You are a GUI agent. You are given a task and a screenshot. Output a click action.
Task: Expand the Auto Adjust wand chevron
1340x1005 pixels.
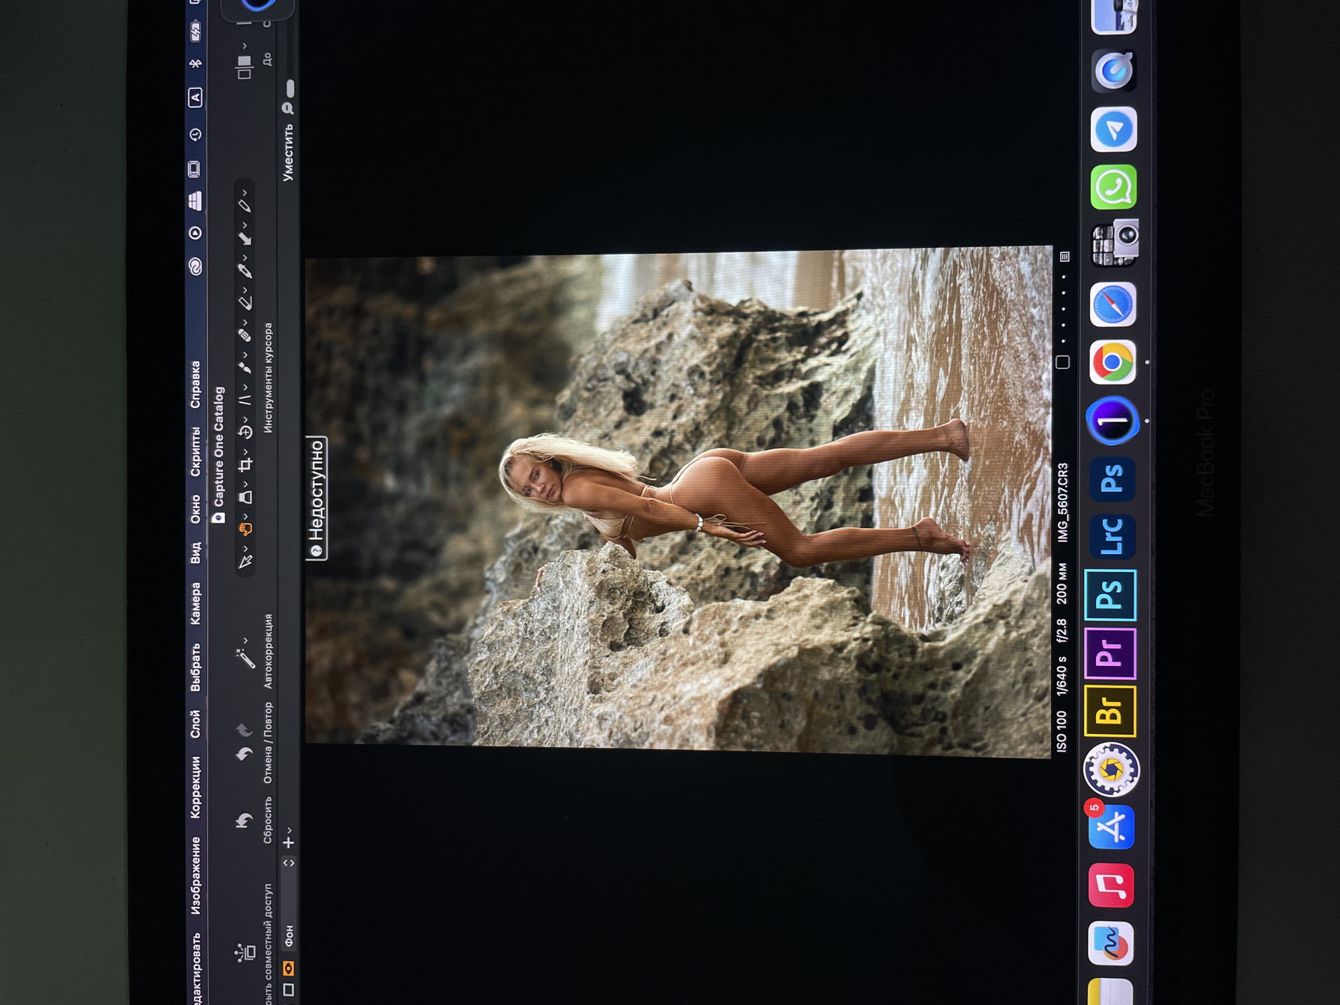245,641
